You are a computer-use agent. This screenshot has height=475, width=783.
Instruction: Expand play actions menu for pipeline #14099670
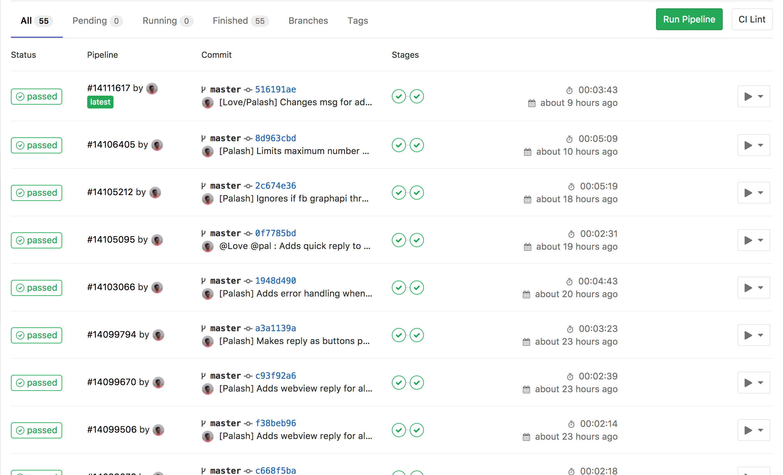pos(753,383)
